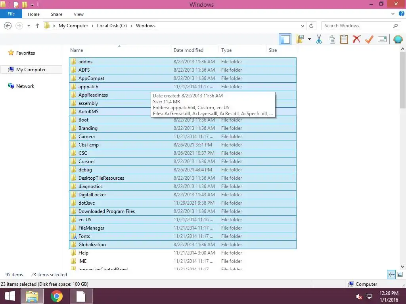Switch to the Share ribbon tab
The width and height of the screenshot is (406, 304).
click(x=56, y=14)
